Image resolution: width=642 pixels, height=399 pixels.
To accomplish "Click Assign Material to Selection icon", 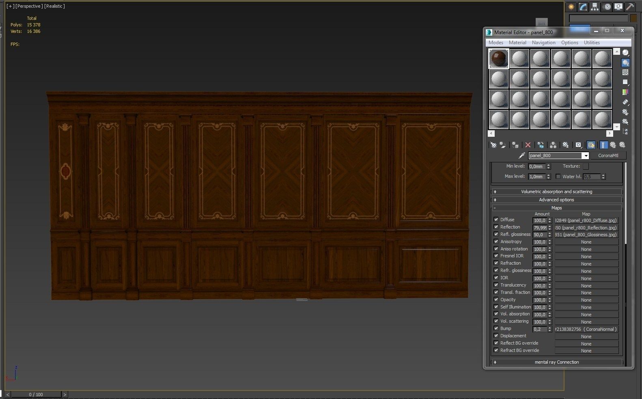I will [x=515, y=145].
